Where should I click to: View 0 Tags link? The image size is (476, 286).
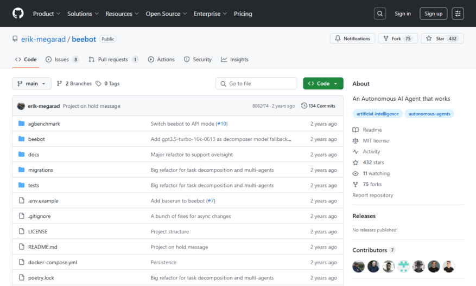(108, 83)
